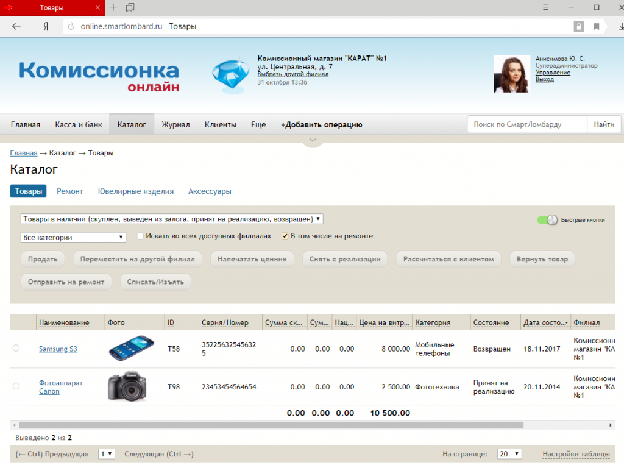624x465 pixels.
Task: Click the Отправить на ремонт button
Action: point(66,282)
